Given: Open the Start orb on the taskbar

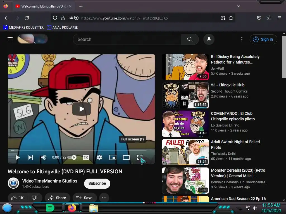Looking at the screenshot, I should coord(7,208).
